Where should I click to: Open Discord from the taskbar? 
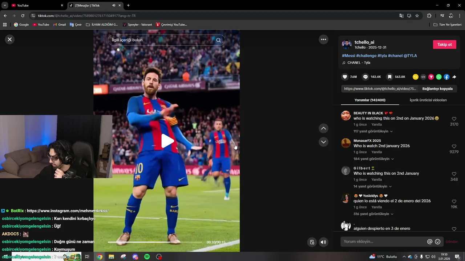click(135, 257)
